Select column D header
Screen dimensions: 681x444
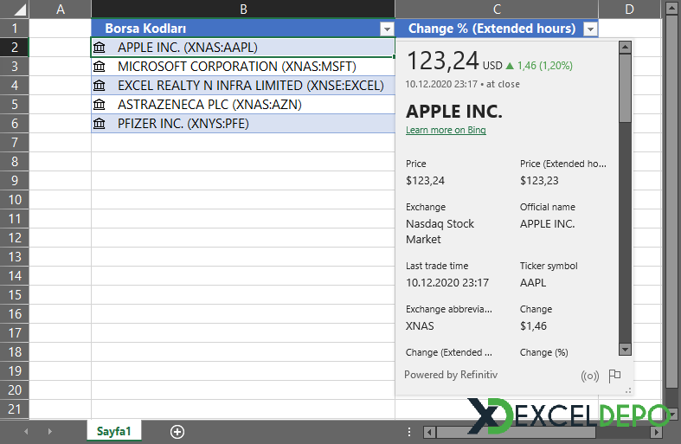click(629, 10)
